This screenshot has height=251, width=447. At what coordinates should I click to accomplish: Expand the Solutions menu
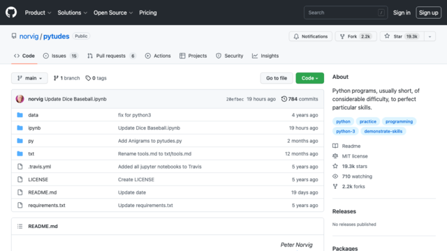(72, 13)
